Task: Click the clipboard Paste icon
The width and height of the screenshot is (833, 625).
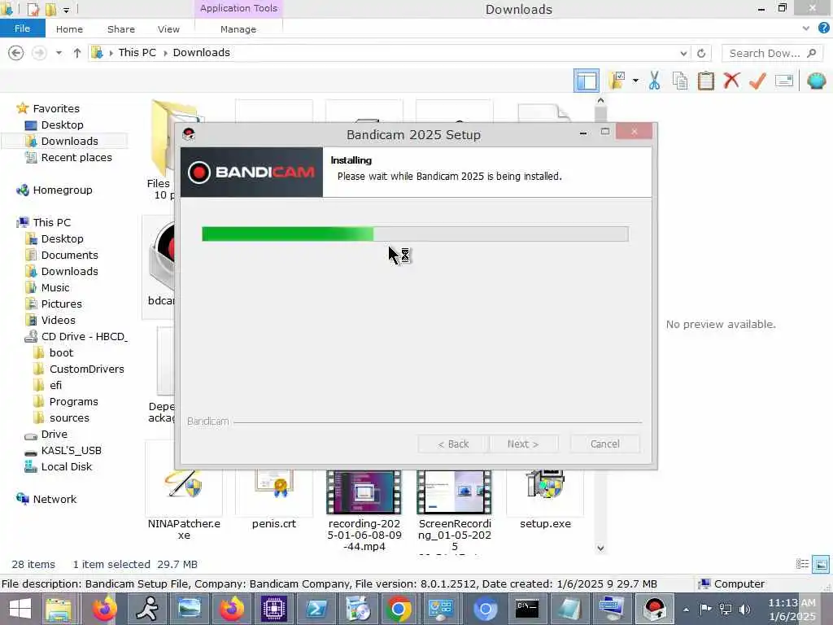Action: (x=705, y=81)
